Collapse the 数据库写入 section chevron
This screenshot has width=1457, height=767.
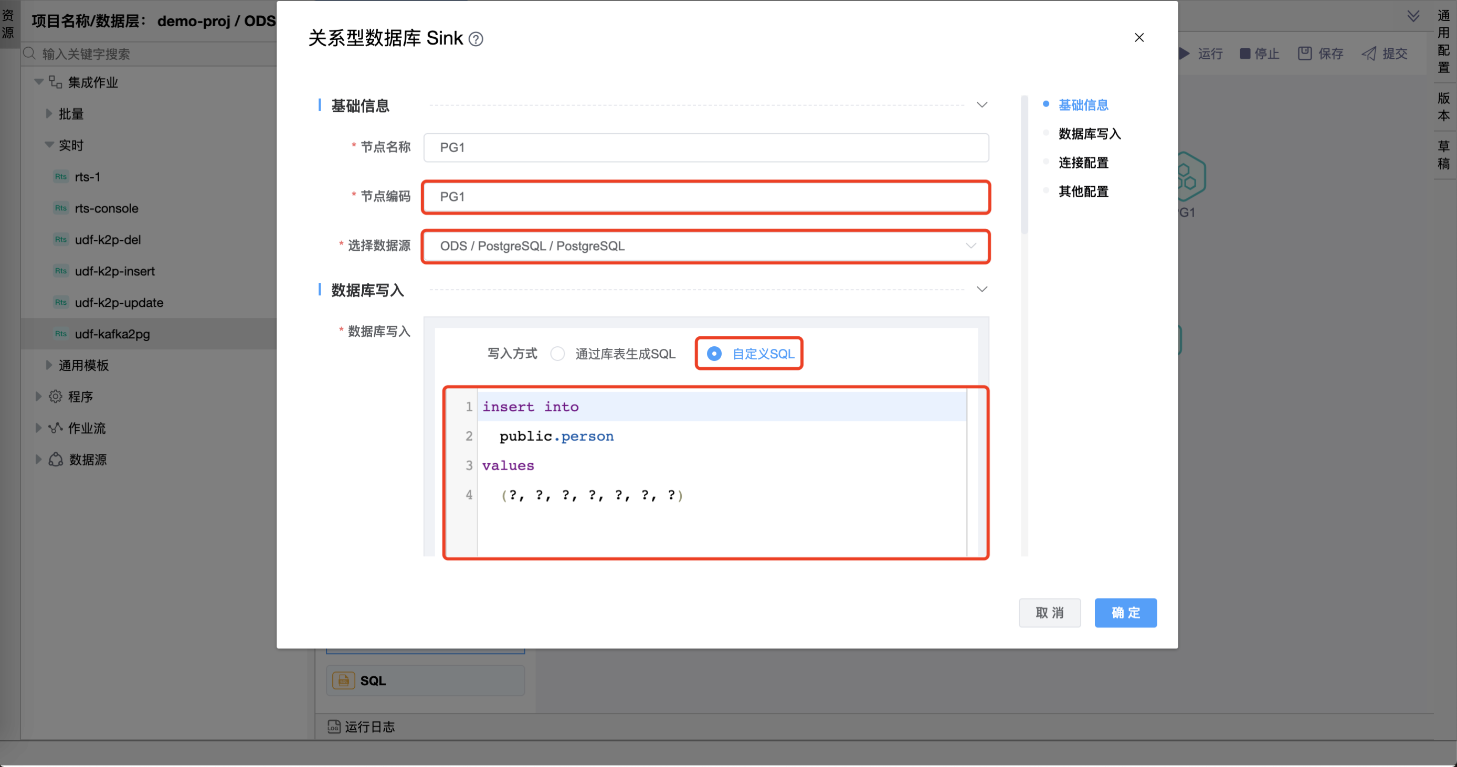(982, 290)
